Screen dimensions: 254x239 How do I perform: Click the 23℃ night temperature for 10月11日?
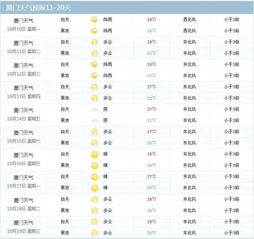click(151, 53)
